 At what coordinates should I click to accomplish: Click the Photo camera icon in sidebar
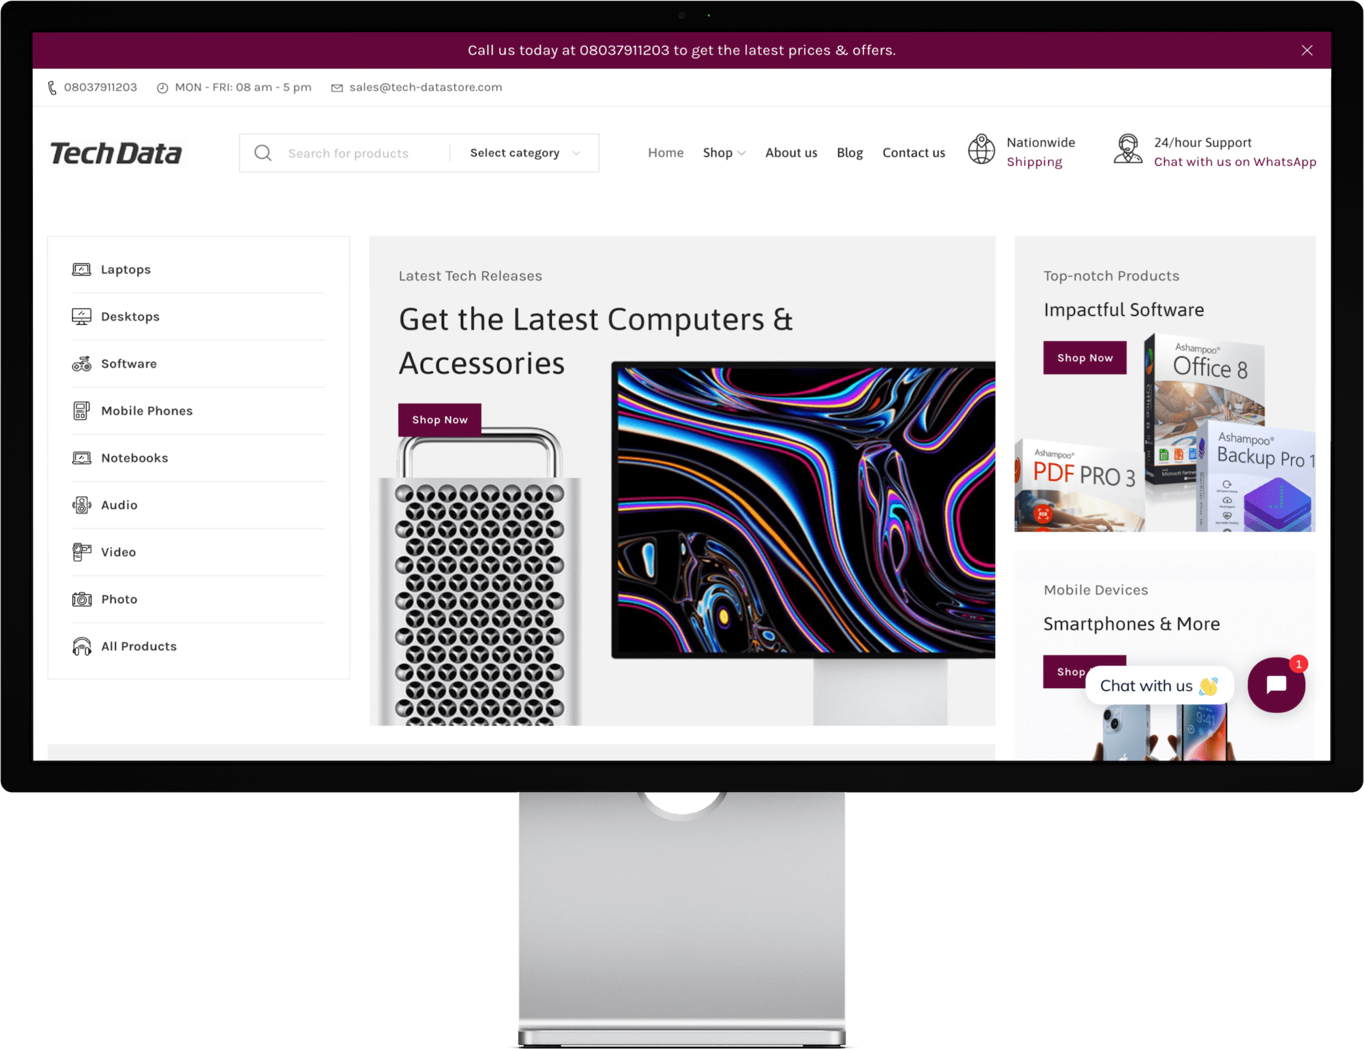(82, 598)
